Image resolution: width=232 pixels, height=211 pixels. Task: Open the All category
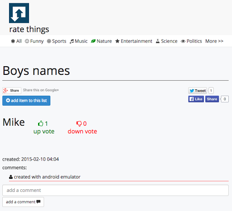(x=16, y=41)
